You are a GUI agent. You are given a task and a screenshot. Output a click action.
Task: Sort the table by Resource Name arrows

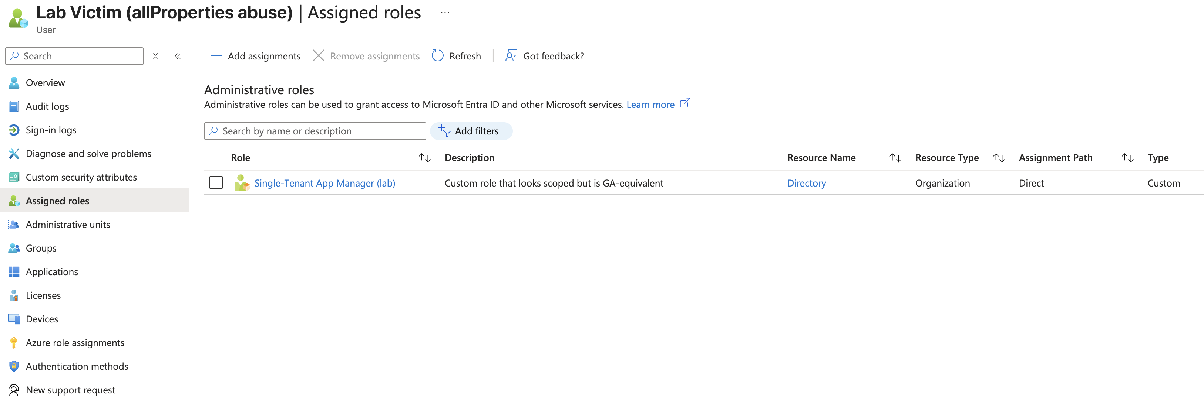(x=895, y=158)
